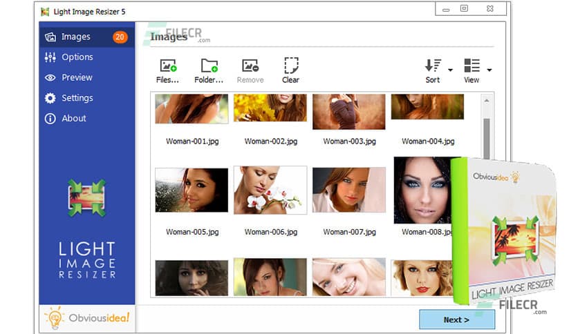Open the Preview section in sidebar
The height and width of the screenshot is (334, 578).
(x=87, y=77)
